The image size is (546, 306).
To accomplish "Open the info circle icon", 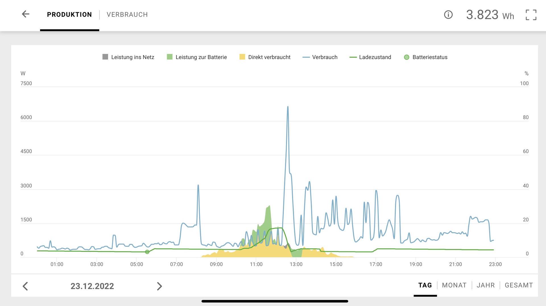I will click(x=448, y=14).
